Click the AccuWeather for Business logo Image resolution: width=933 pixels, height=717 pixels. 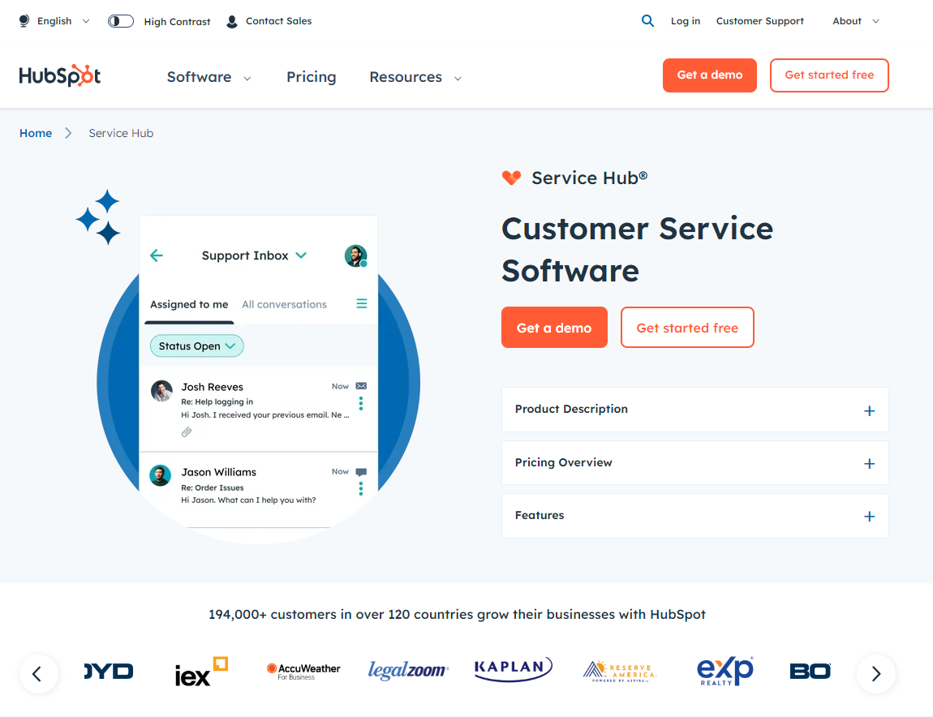303,672
